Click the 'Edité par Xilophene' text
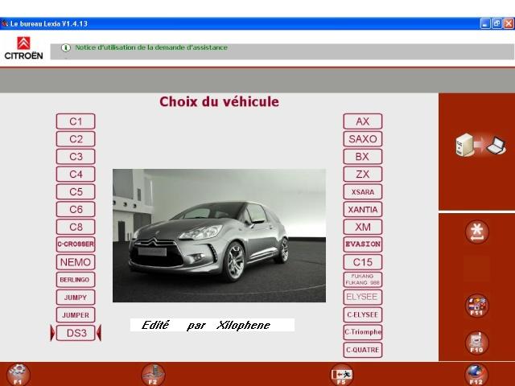515x386 pixels. [x=206, y=325]
